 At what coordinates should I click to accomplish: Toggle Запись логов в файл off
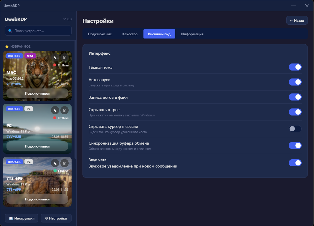(x=295, y=97)
